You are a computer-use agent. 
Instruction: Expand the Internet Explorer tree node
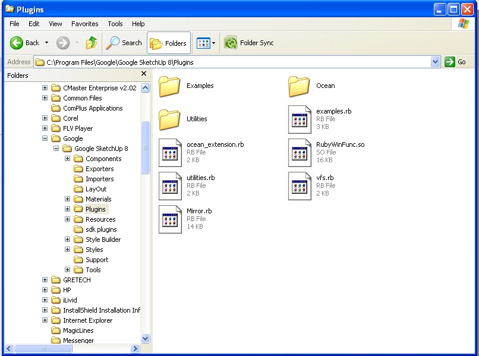(45, 320)
